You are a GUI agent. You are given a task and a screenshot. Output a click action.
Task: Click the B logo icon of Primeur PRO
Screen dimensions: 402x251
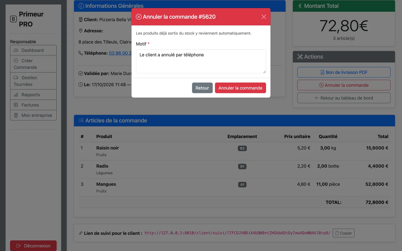coord(13,19)
